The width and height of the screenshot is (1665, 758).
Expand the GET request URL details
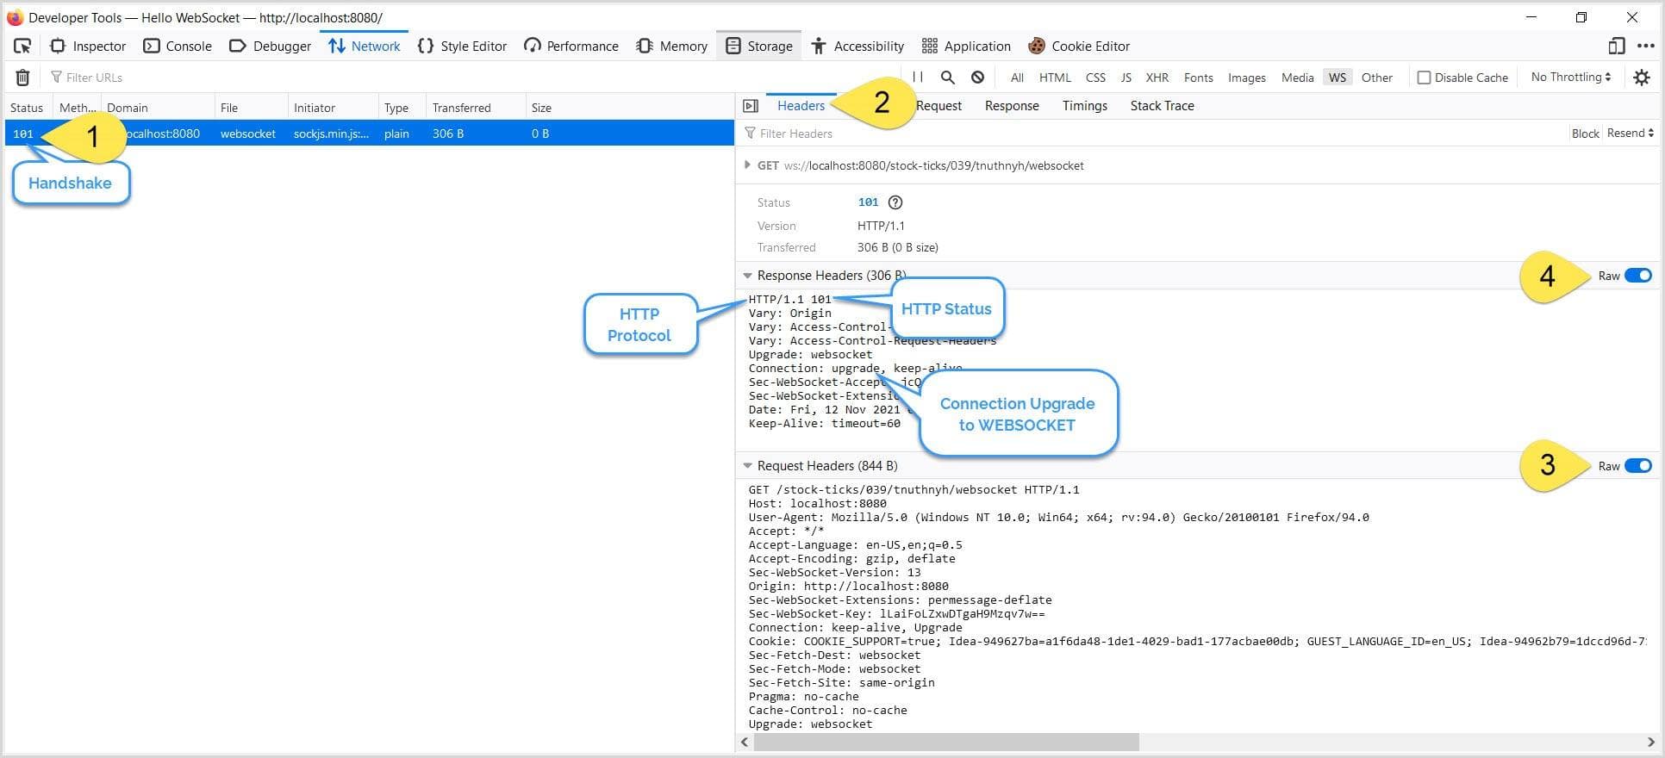click(747, 165)
